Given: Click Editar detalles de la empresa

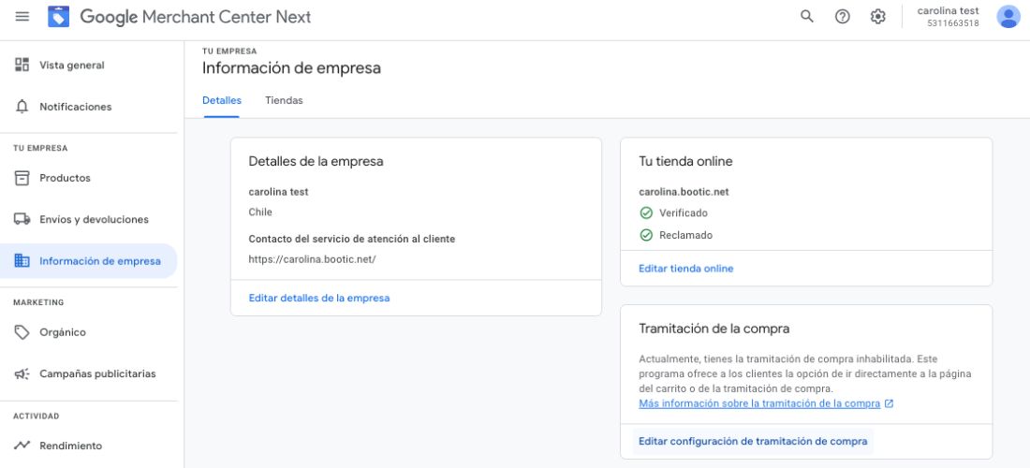Looking at the screenshot, I should click(x=319, y=298).
